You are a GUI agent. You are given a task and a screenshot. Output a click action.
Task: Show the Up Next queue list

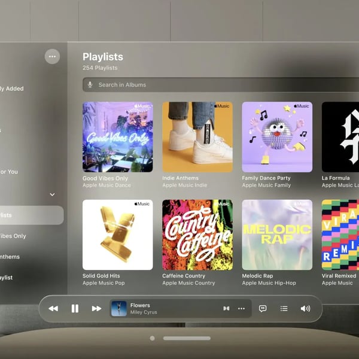pyautogui.click(x=284, y=309)
